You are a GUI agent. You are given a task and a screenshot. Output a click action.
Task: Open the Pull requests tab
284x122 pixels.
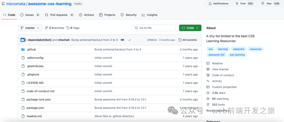click(59, 15)
